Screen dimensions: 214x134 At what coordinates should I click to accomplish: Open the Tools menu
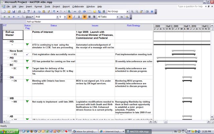tap(47, 7)
